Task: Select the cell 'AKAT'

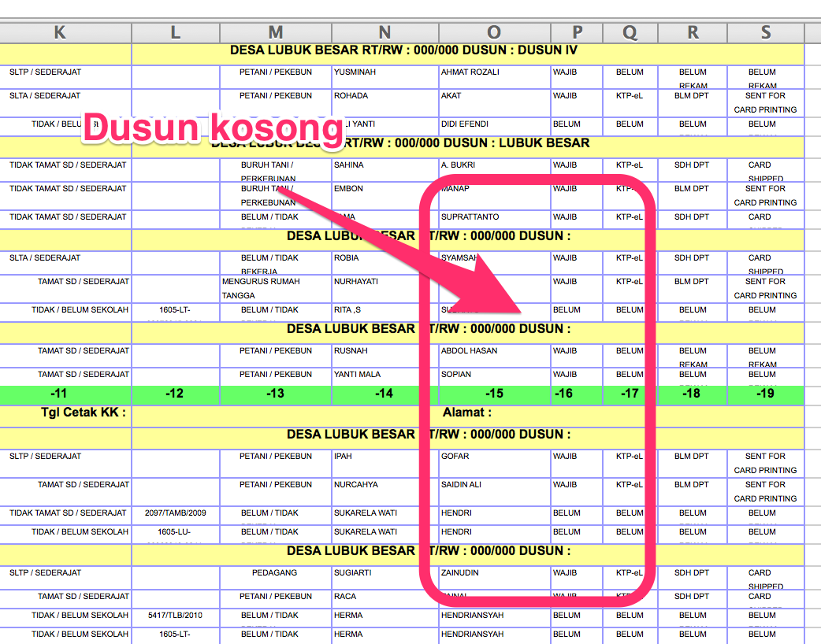Action: click(494, 103)
